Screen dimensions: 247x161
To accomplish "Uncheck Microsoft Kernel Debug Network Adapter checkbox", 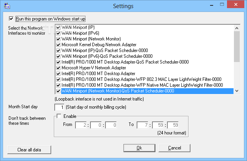I will pyautogui.click(x=58, y=45).
